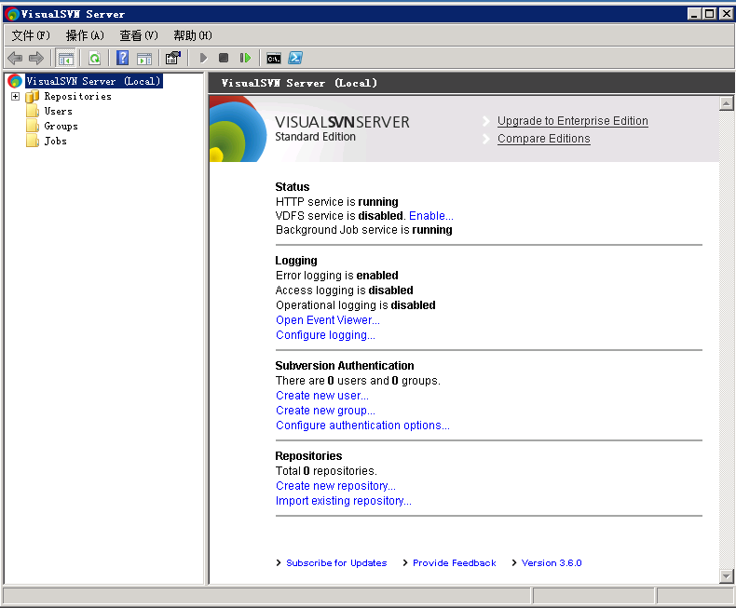Image resolution: width=736 pixels, height=608 pixels.
Task: Click Create new repository... link
Action: coord(335,486)
